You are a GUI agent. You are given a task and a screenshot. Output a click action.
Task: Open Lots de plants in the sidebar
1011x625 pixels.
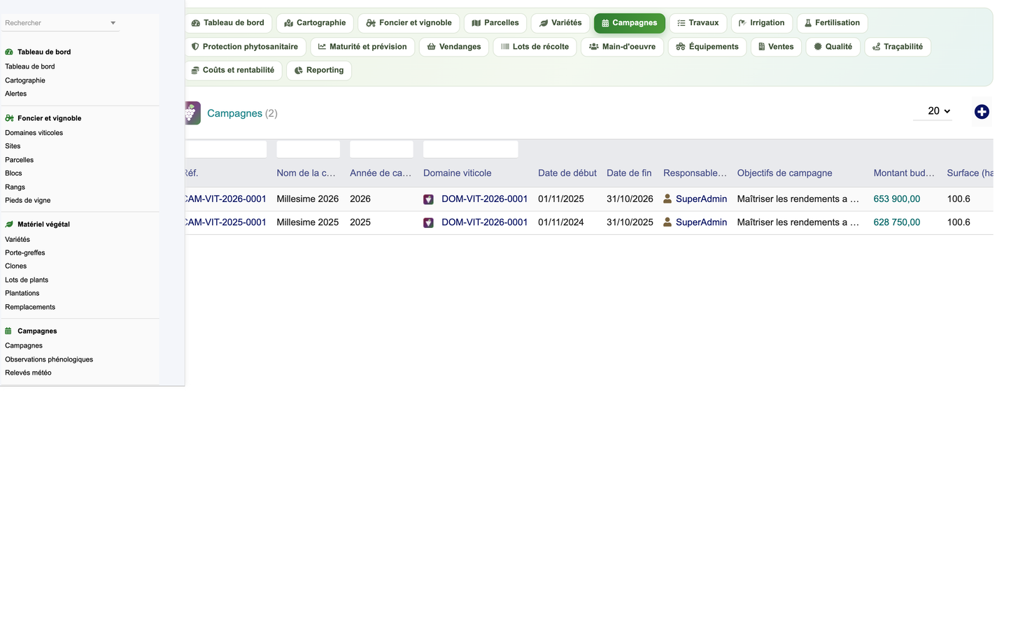coord(27,280)
